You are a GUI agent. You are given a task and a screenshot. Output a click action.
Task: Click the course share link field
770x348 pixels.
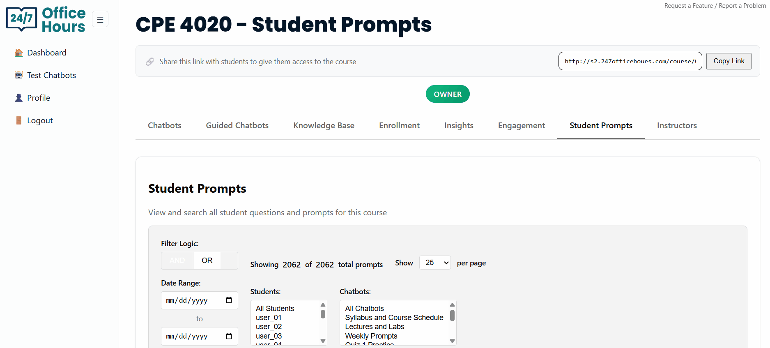[x=630, y=61]
